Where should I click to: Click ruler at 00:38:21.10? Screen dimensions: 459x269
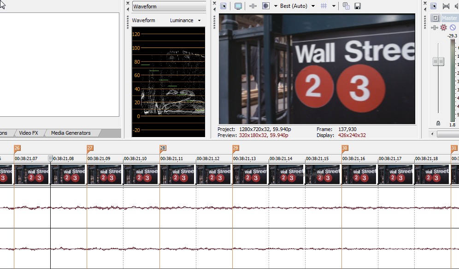point(135,159)
